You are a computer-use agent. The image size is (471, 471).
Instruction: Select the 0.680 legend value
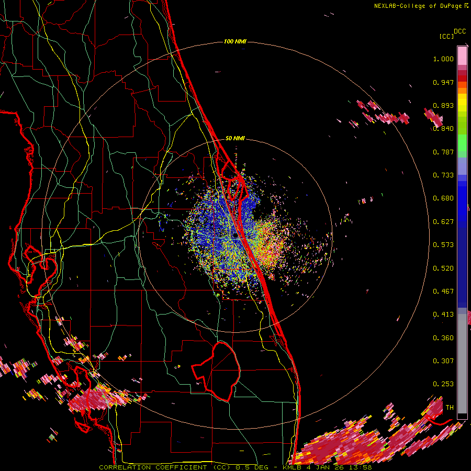coord(443,198)
